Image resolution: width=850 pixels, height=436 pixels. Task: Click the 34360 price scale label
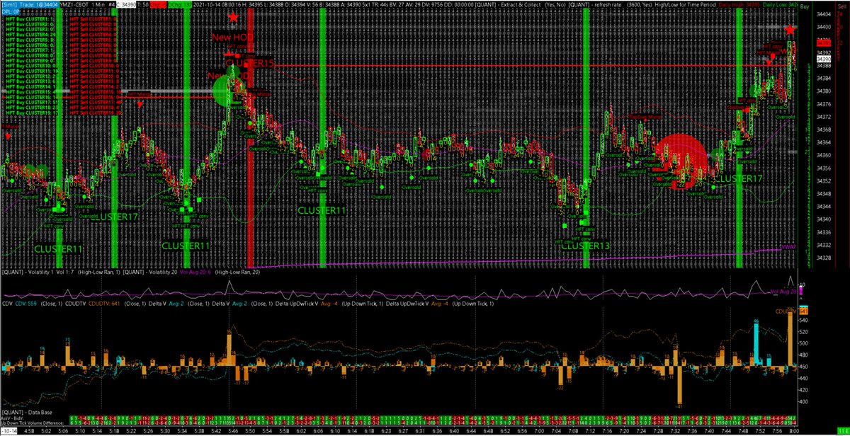click(824, 155)
